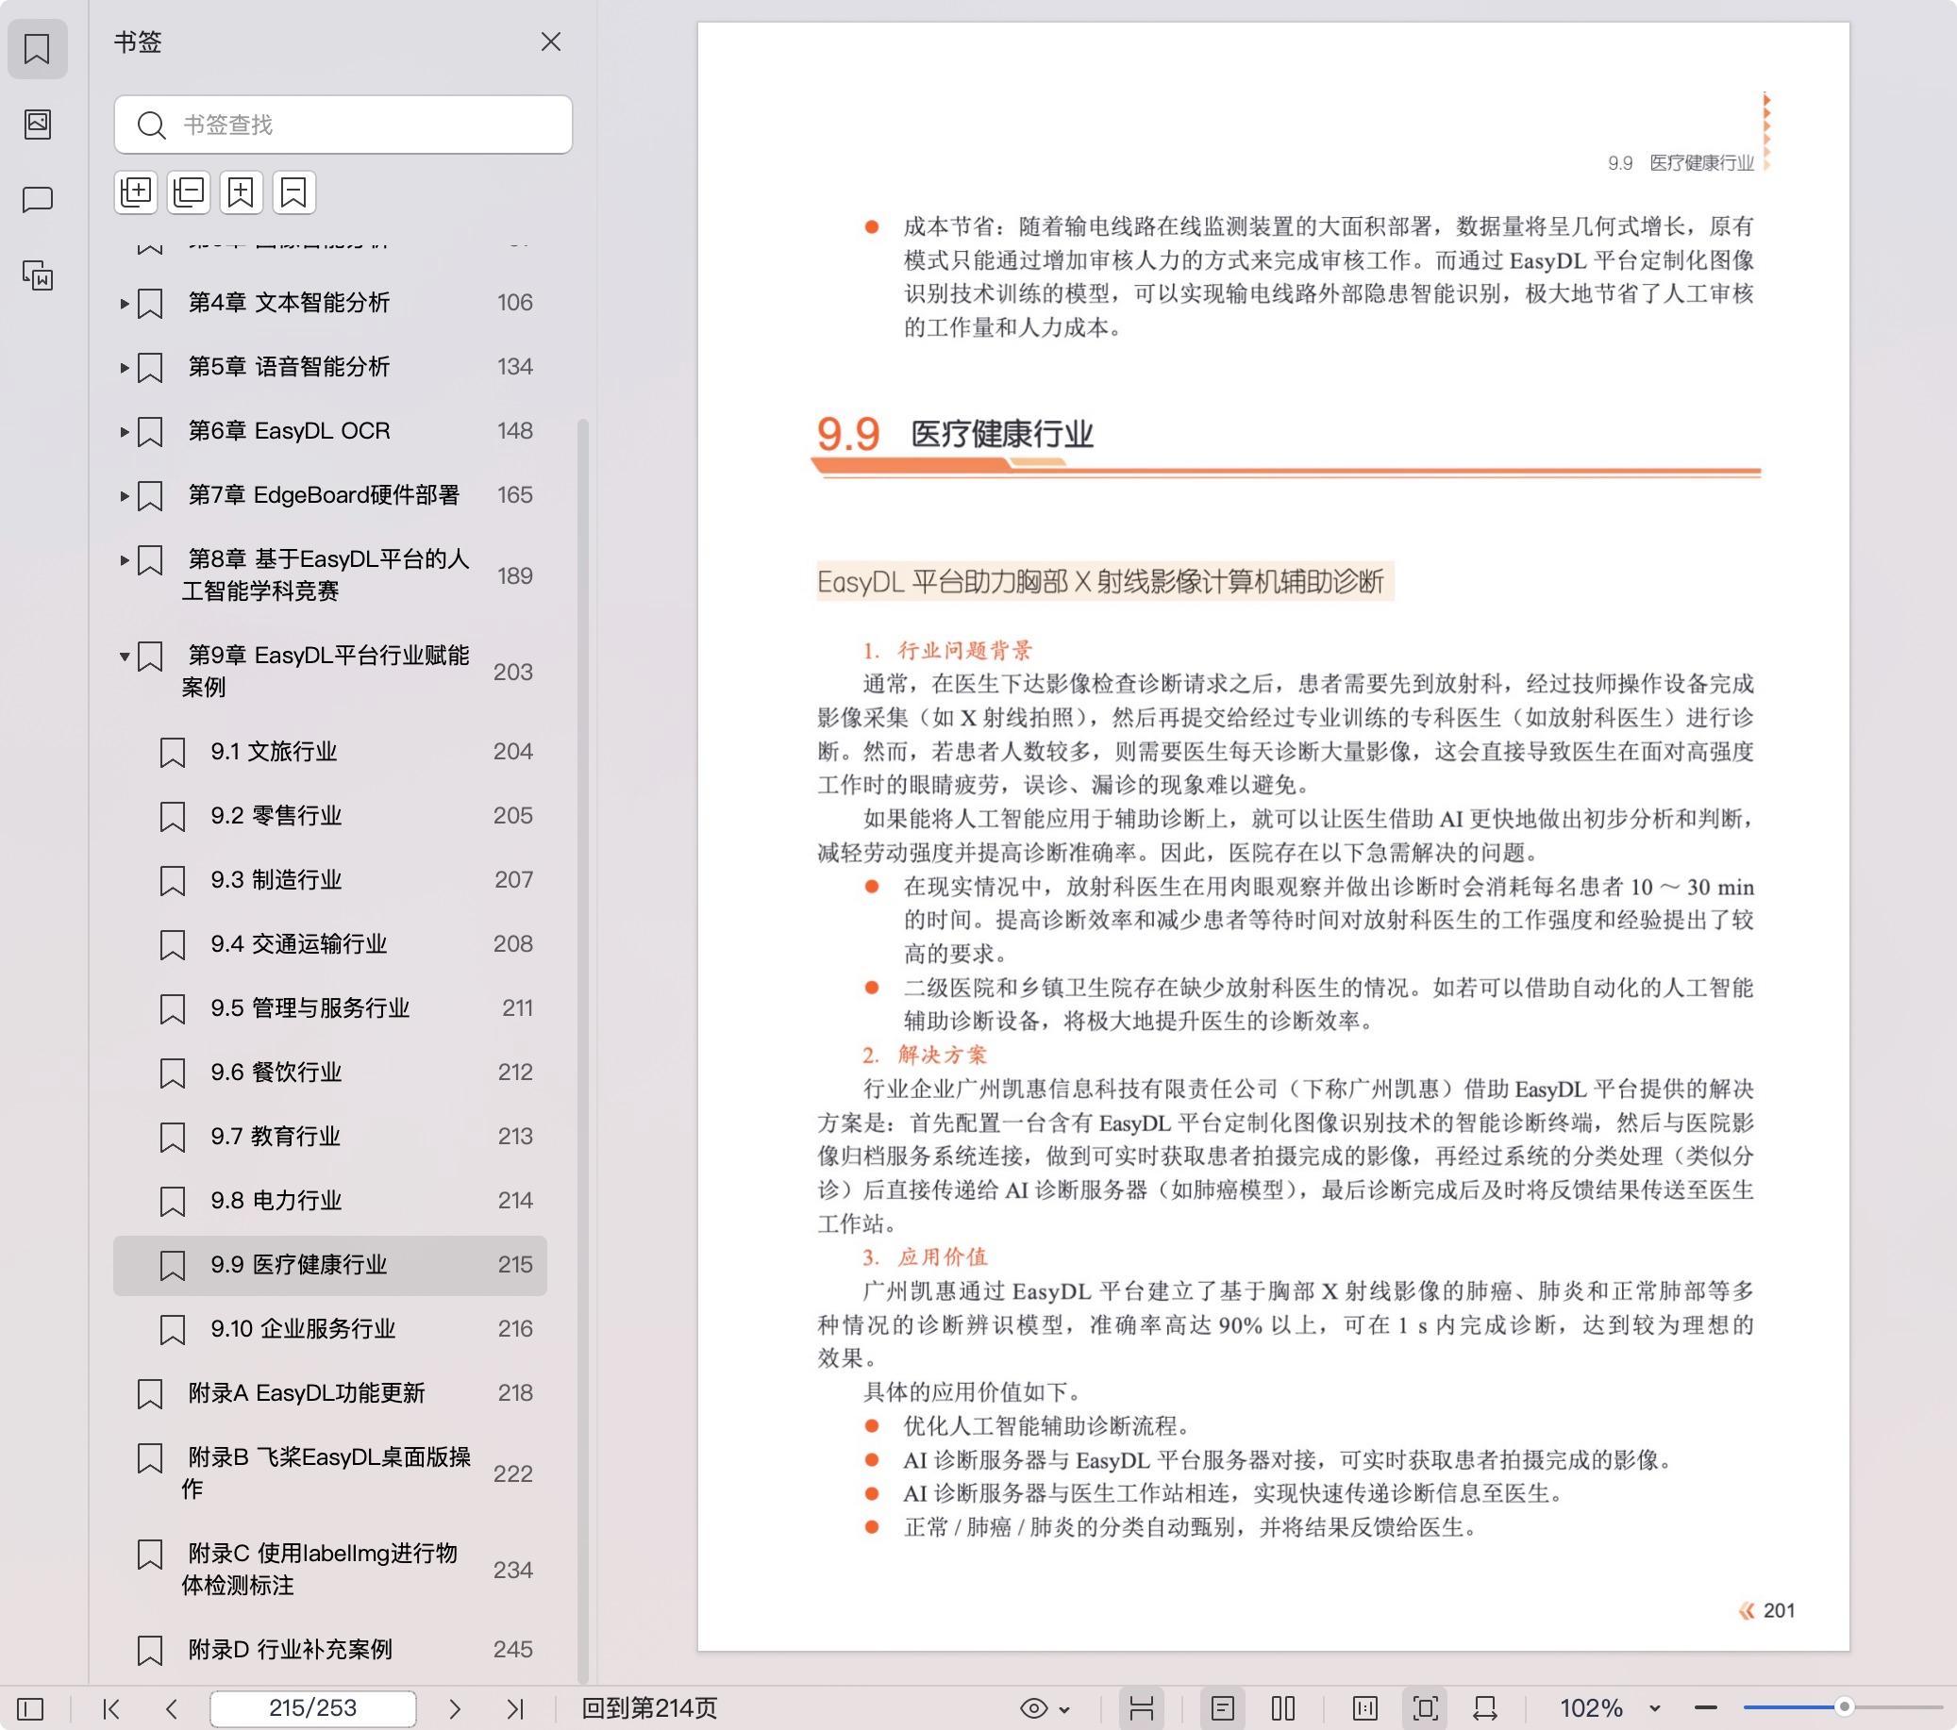Remove bookmark icon in bookmark toolbar

294,192
